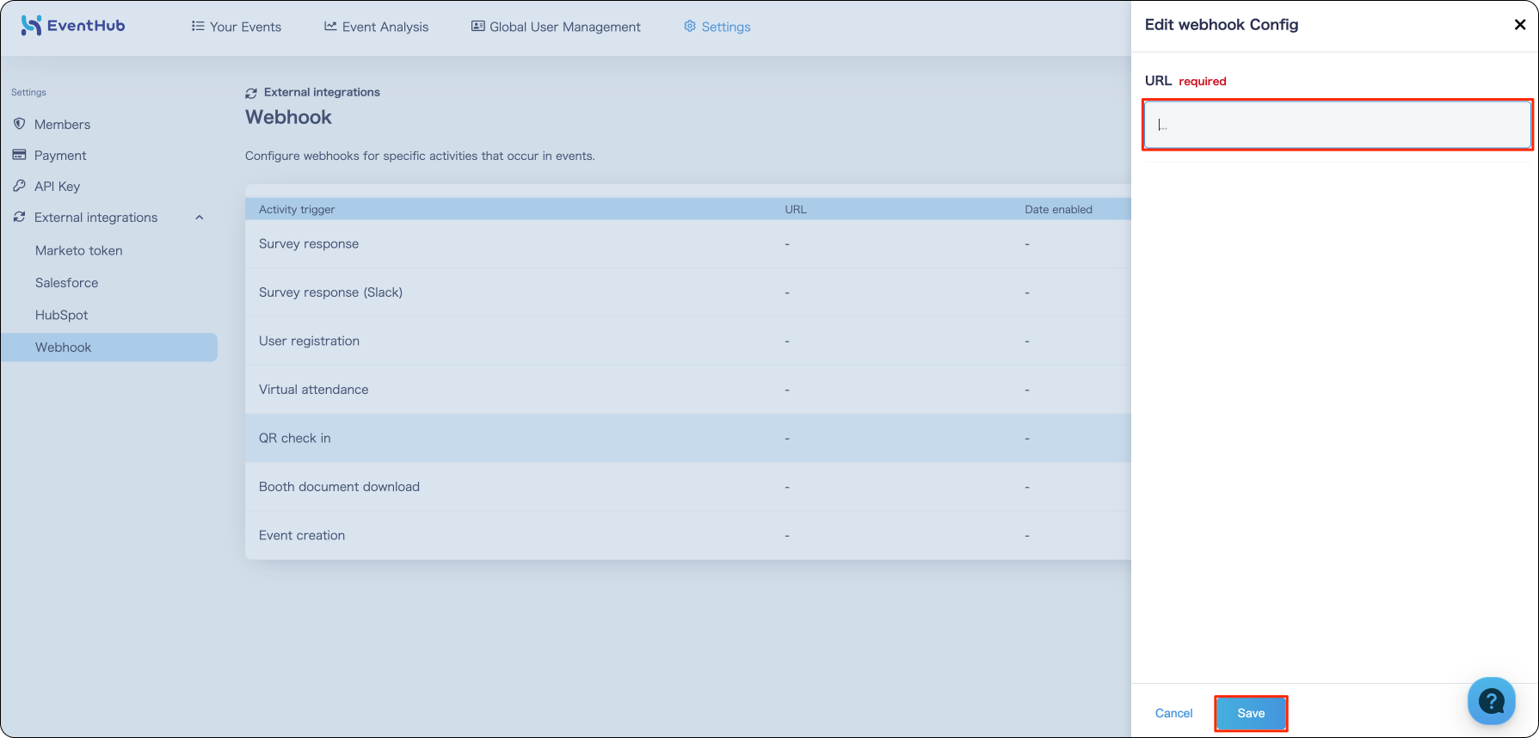Image resolution: width=1539 pixels, height=738 pixels.
Task: Click the Date enabled column header
Action: 1058,209
